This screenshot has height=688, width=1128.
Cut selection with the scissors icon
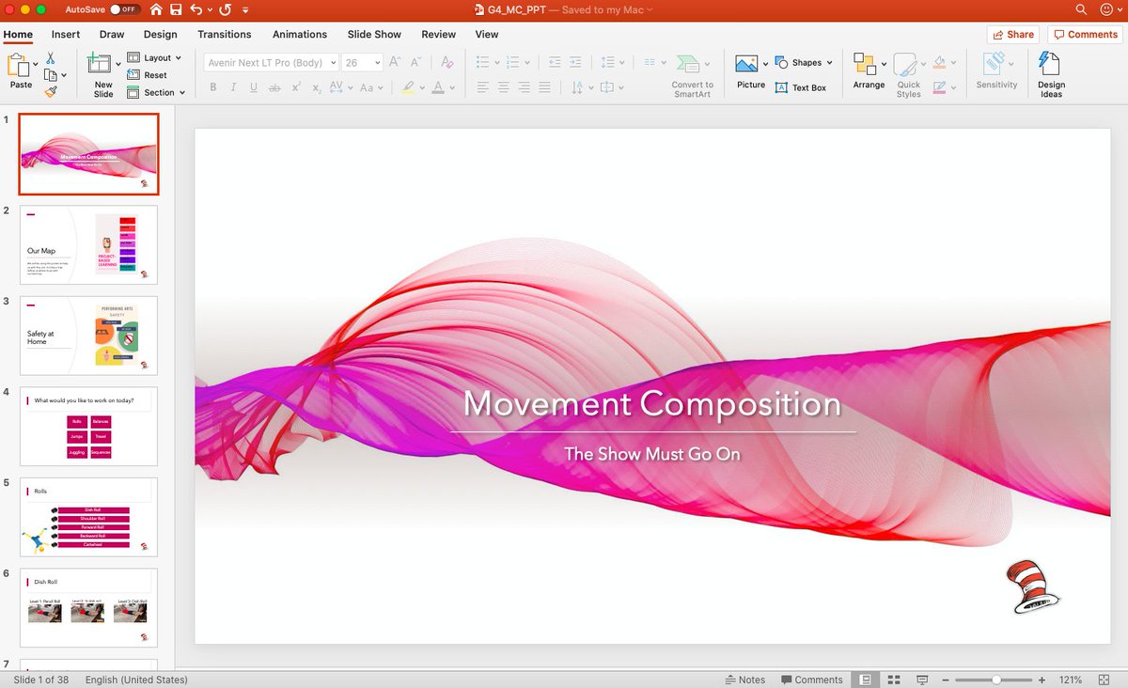tap(51, 58)
